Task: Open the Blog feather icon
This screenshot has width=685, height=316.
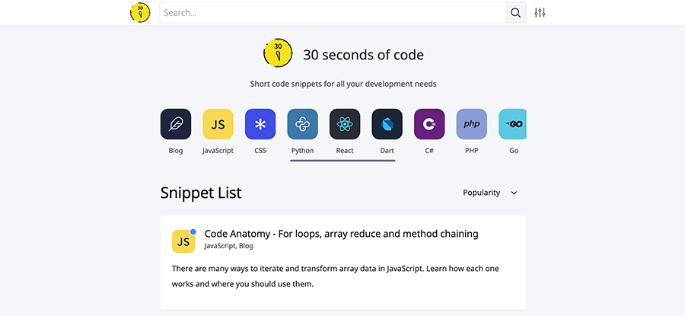Action: 176,124
